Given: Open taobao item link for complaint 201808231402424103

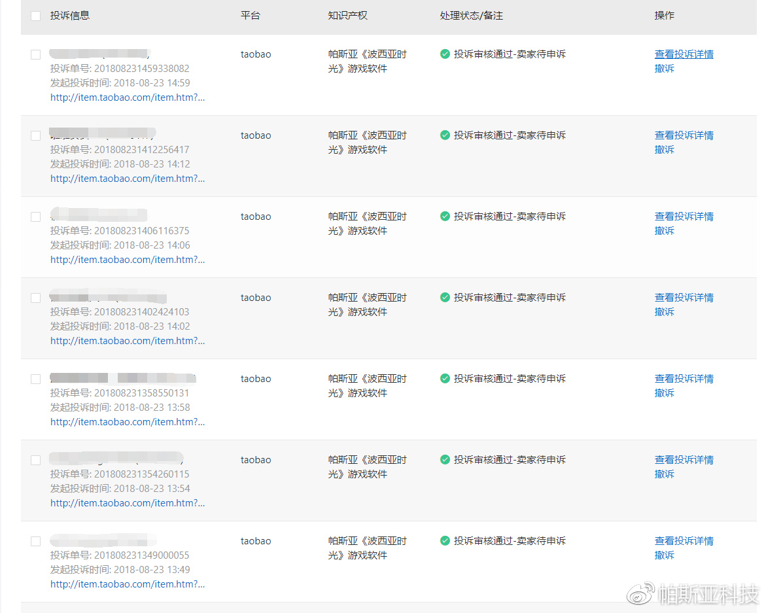Looking at the screenshot, I should point(128,340).
